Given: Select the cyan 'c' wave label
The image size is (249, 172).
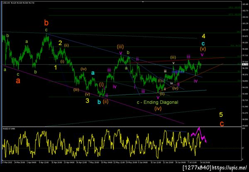Looking at the screenshot, I should tap(203, 43).
